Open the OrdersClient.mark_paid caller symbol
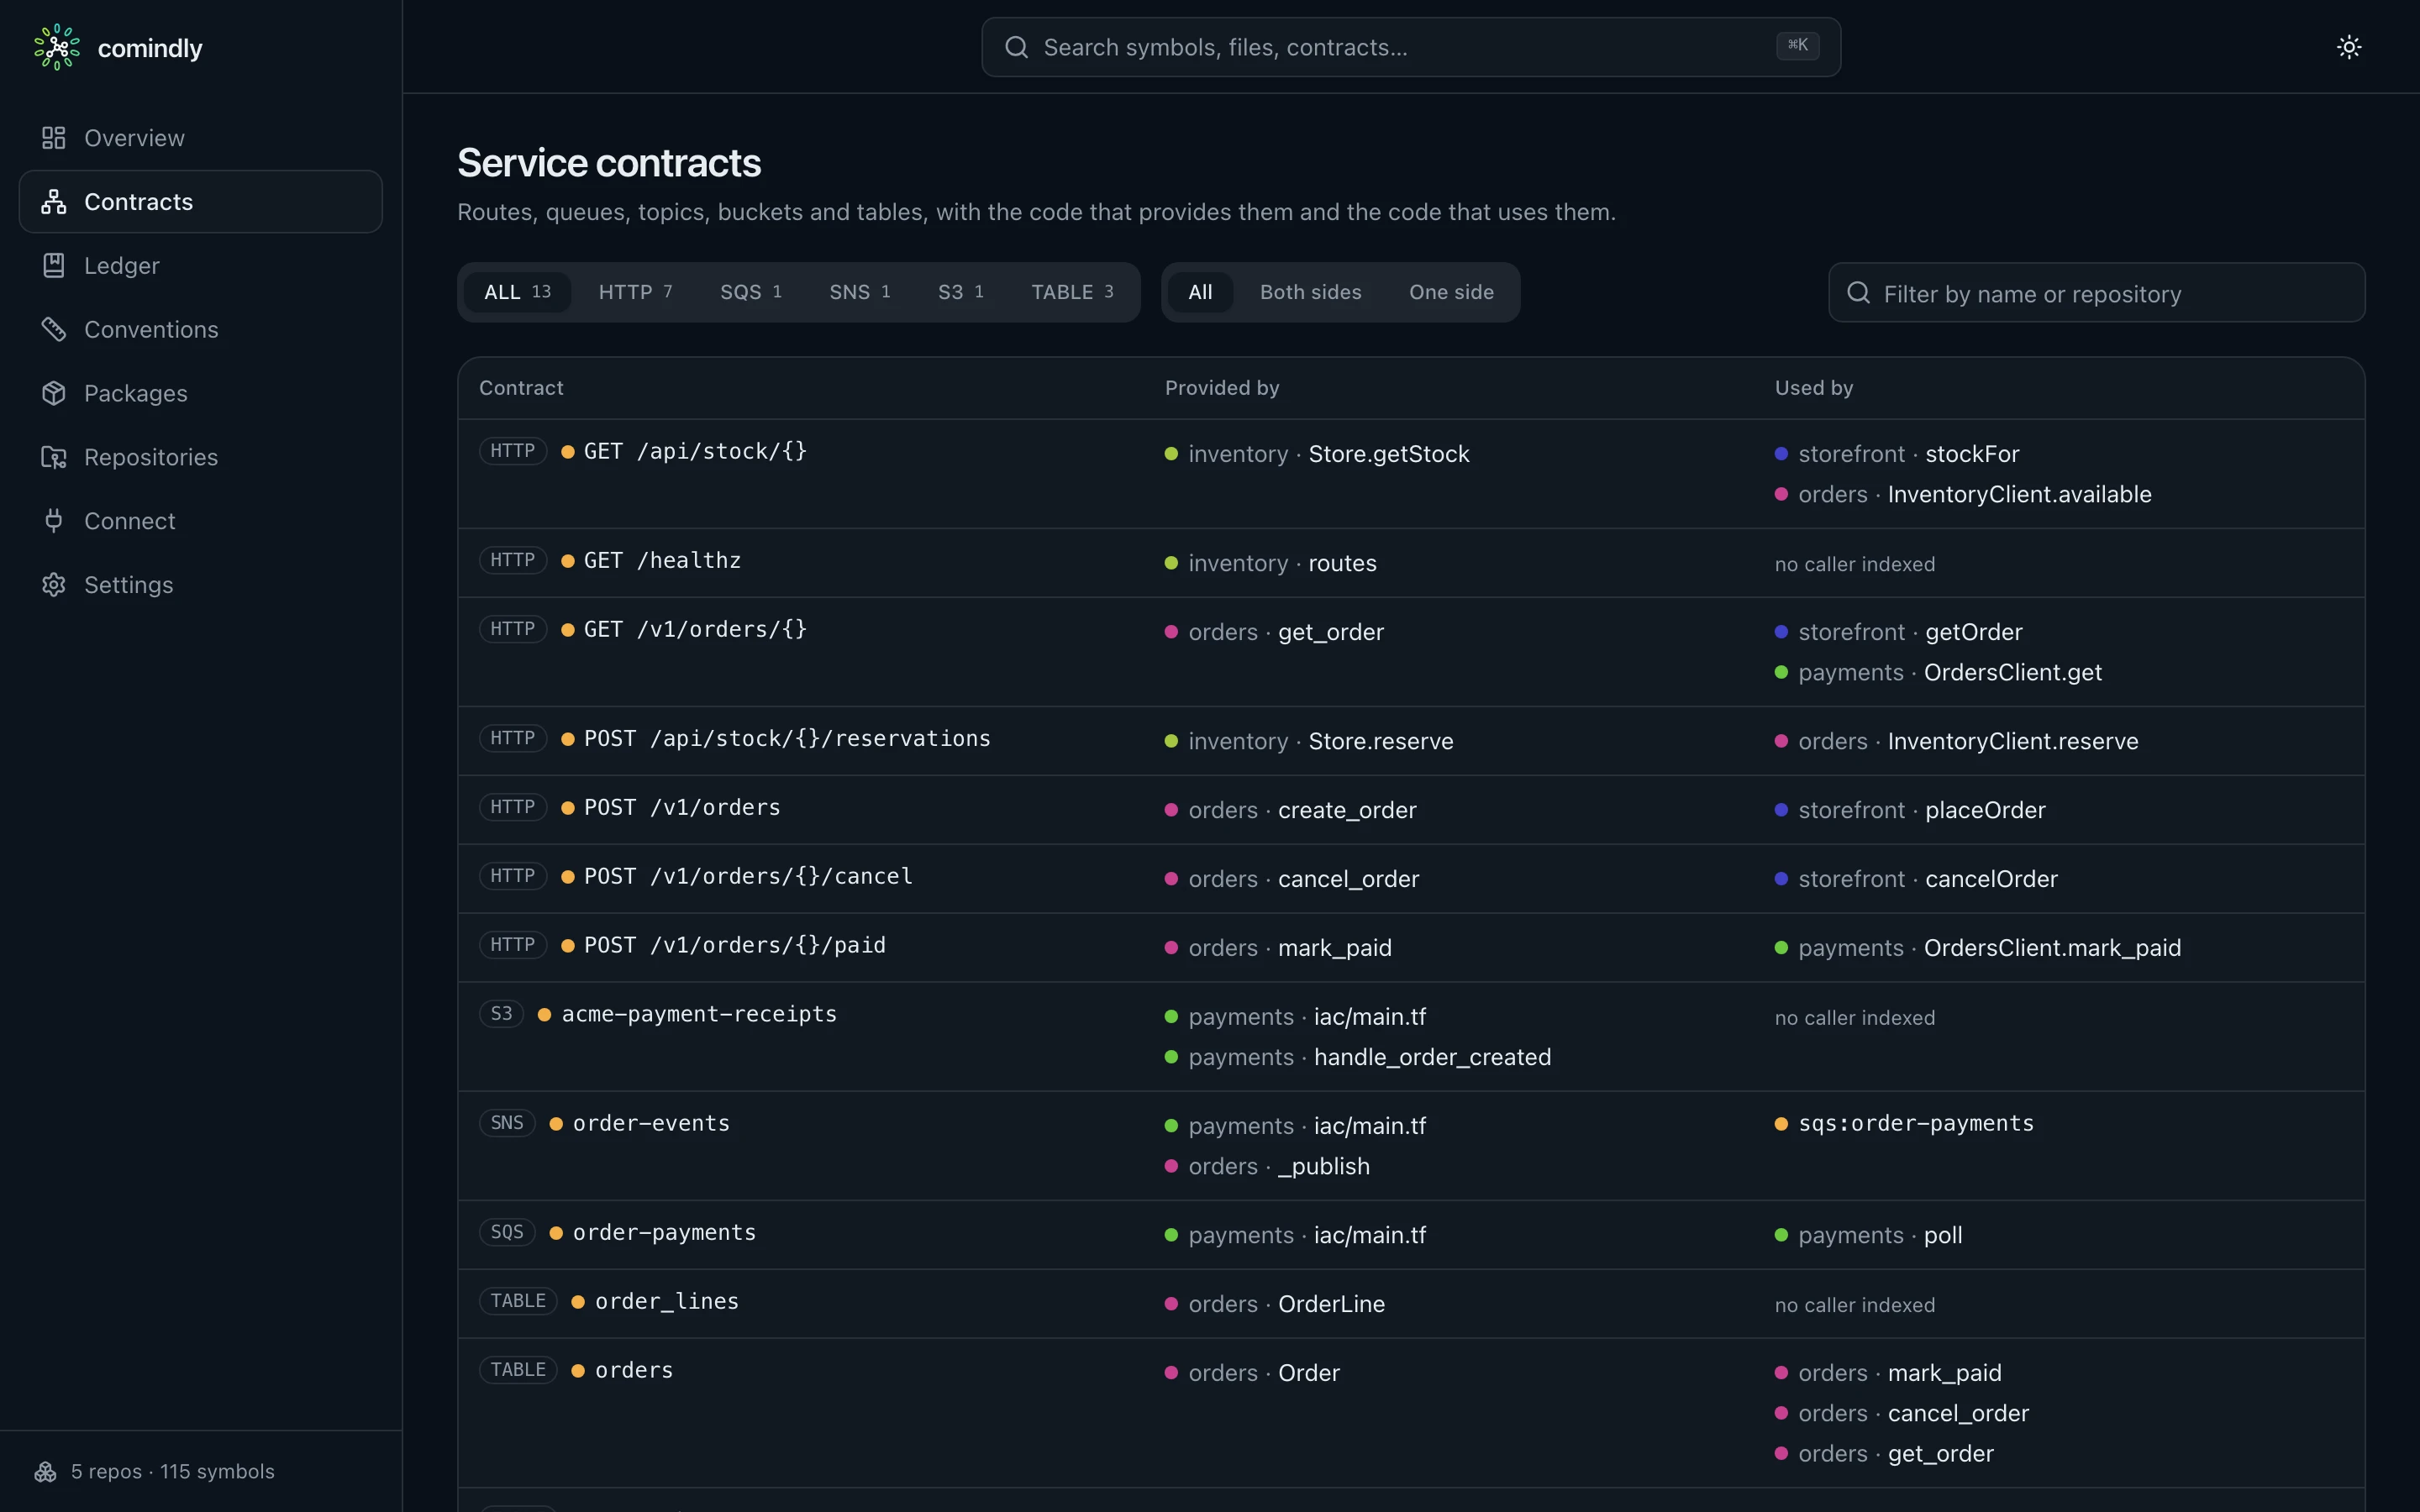2420x1512 pixels. pyautogui.click(x=2052, y=948)
